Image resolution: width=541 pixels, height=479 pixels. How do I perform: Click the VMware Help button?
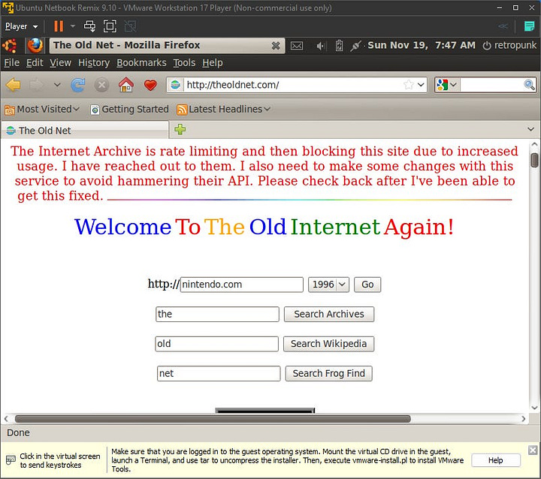tap(496, 460)
